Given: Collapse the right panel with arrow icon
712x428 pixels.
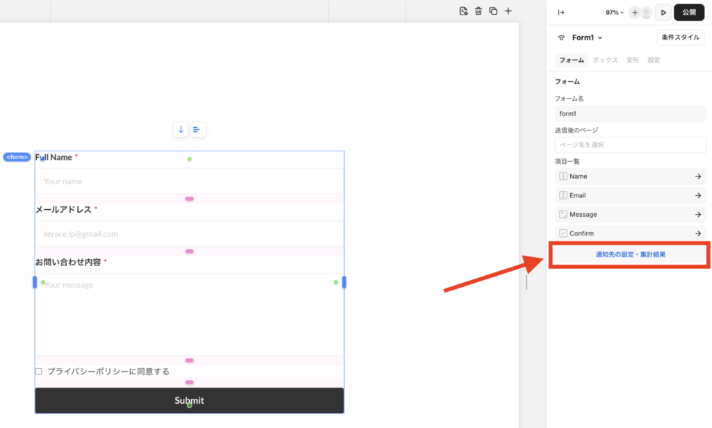Looking at the screenshot, I should (x=561, y=13).
